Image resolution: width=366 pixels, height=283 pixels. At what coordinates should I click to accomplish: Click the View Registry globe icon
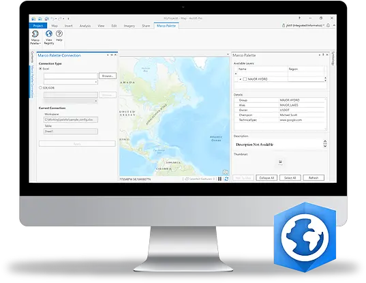coord(49,34)
